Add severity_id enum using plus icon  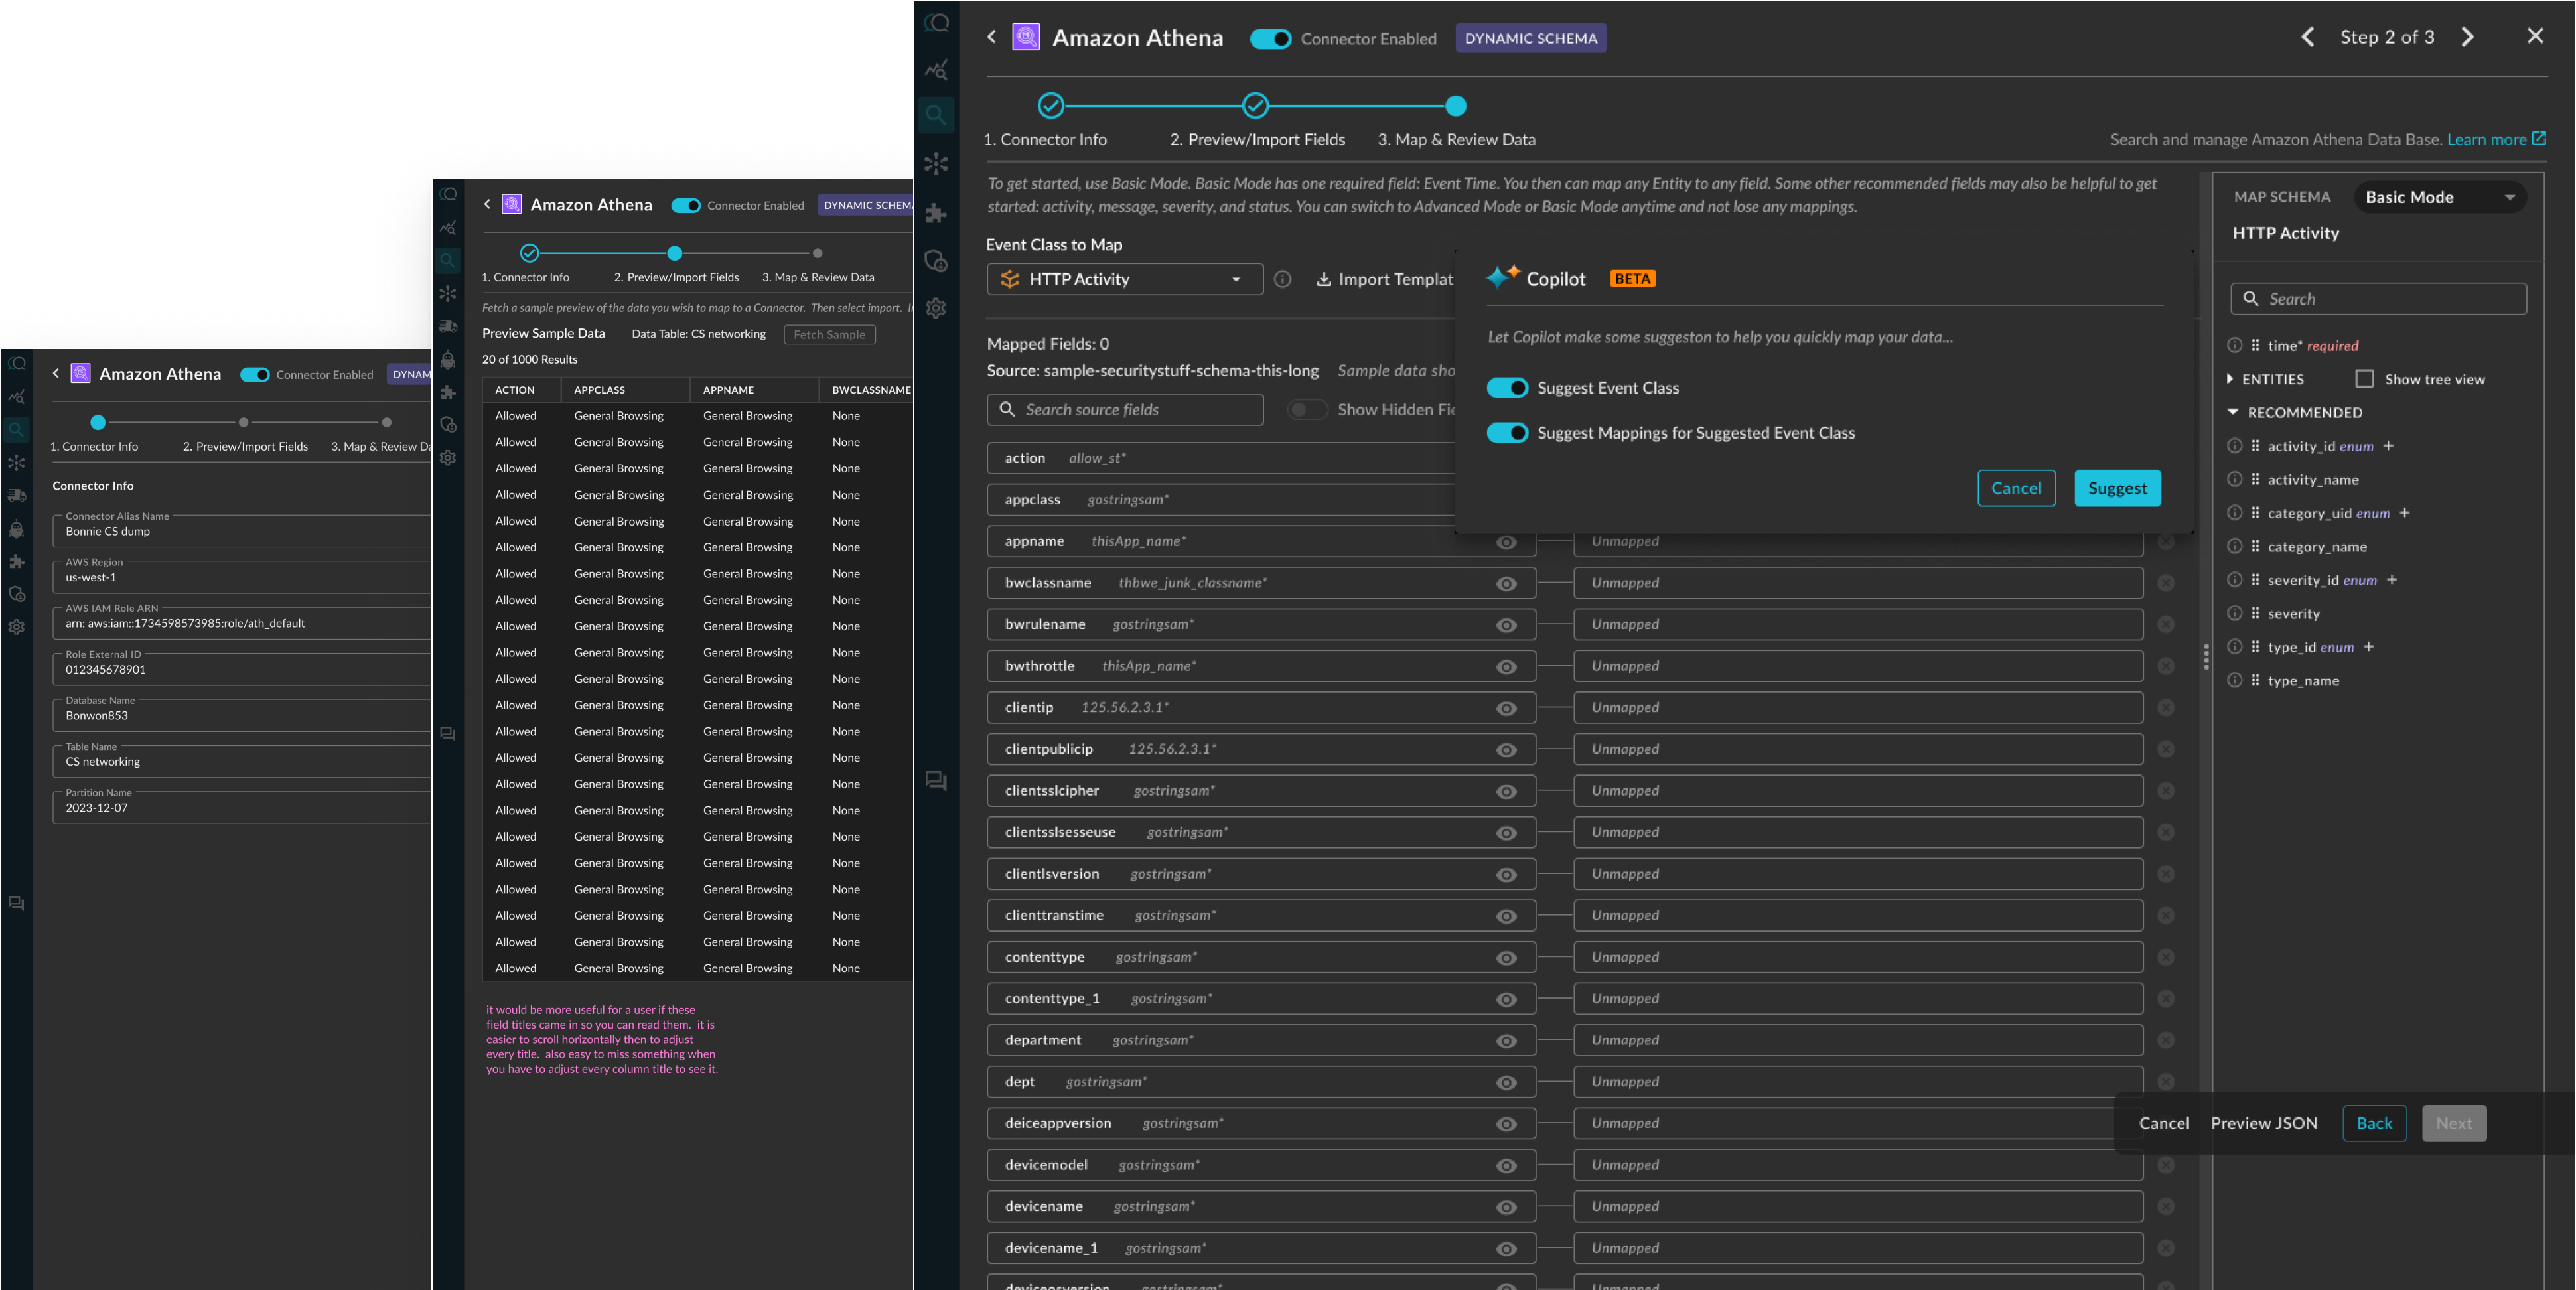pyautogui.click(x=2392, y=580)
